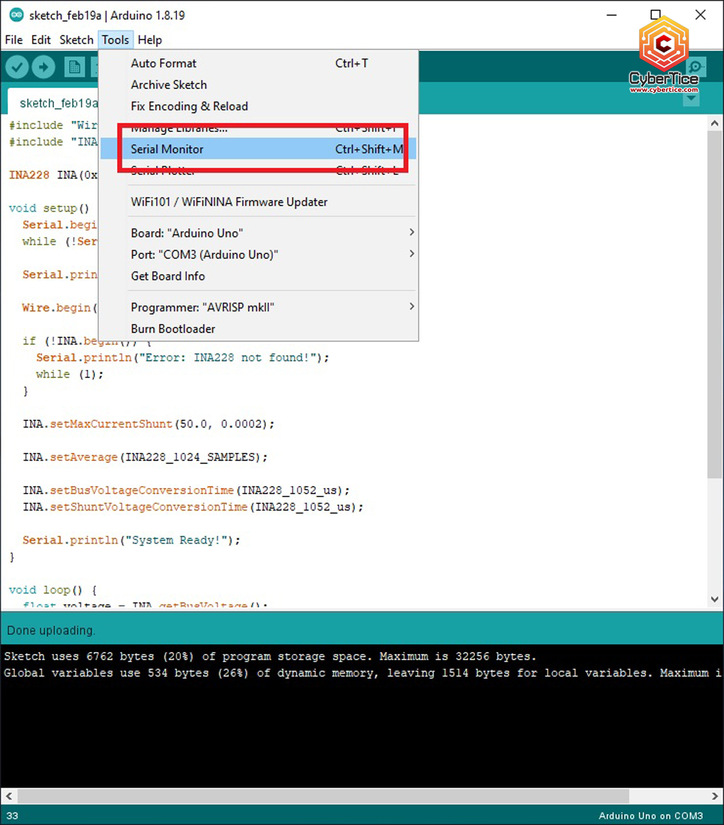
Task: Open the File menu
Action: coord(14,40)
